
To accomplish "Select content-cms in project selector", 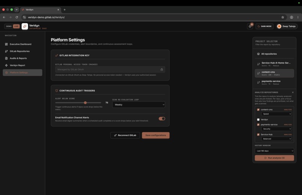I will pyautogui.click(x=274, y=73).
